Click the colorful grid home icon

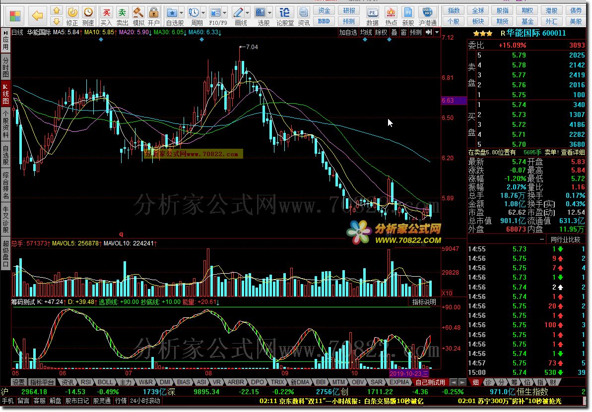click(15, 16)
